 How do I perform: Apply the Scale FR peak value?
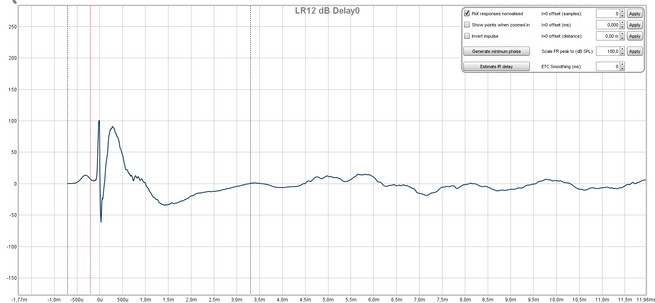coord(635,51)
